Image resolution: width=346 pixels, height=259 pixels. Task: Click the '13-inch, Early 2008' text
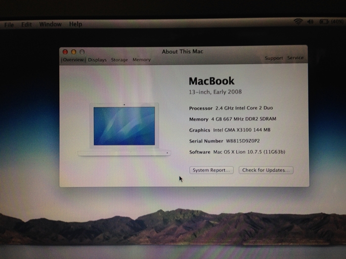[x=215, y=92]
